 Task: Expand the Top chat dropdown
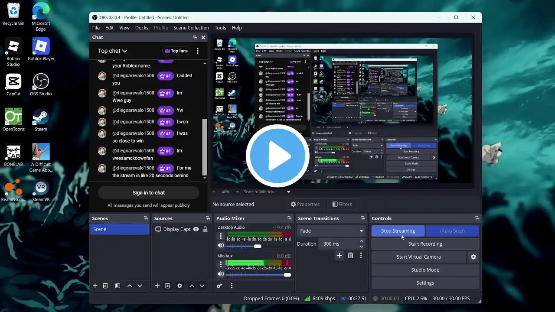click(x=112, y=51)
